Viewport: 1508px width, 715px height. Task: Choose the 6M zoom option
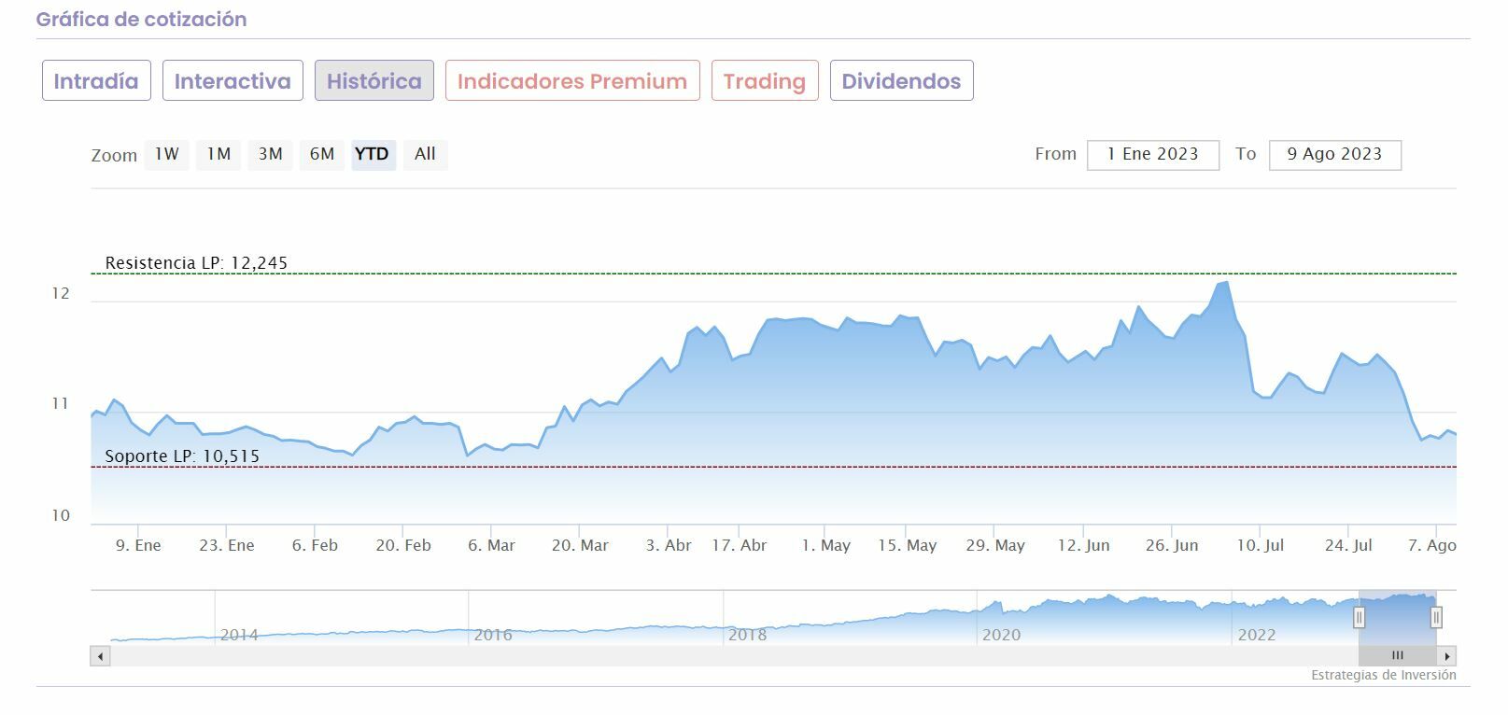pyautogui.click(x=322, y=154)
